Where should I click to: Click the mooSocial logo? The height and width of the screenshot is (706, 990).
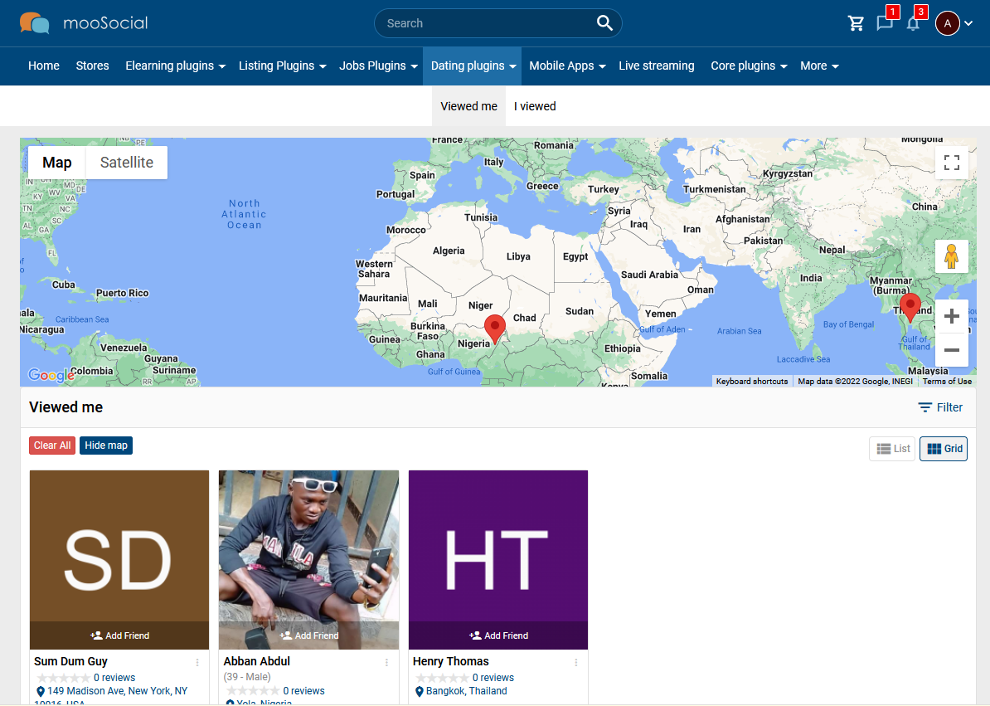pyautogui.click(x=84, y=23)
